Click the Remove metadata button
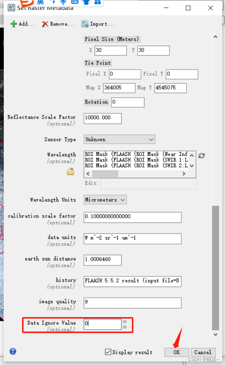The image size is (225, 365). 58,24
